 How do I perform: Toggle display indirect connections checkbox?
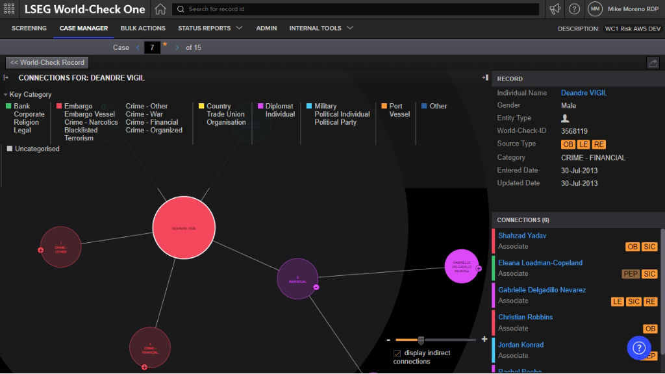397,353
